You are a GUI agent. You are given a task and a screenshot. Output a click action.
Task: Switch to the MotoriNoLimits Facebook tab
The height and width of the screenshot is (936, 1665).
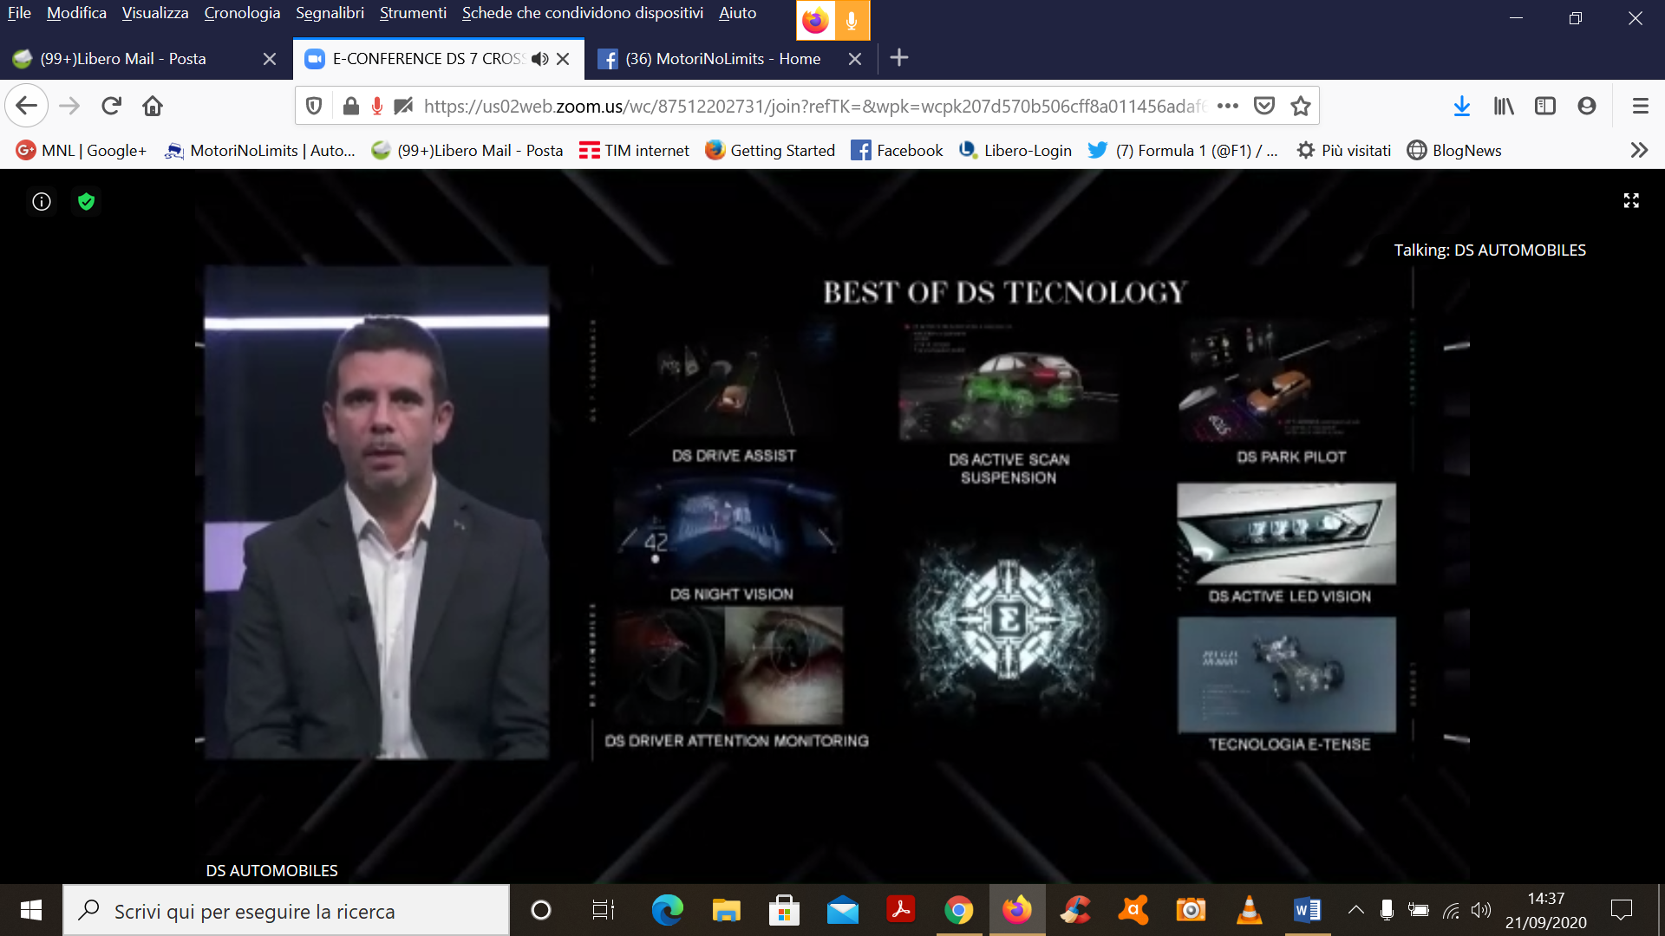pyautogui.click(x=722, y=59)
